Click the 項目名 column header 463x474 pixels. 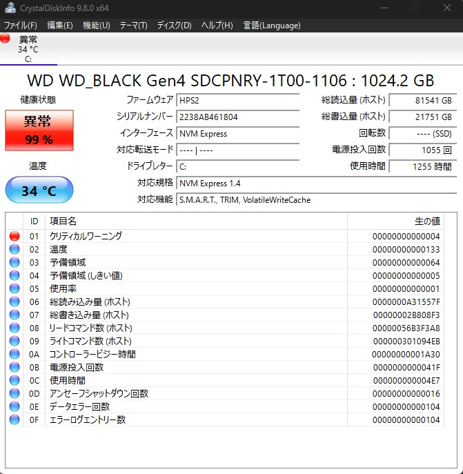196,221
